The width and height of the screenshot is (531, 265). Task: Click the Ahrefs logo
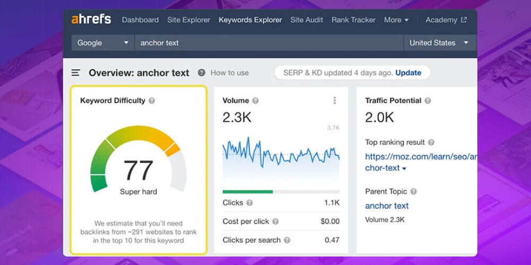pyautogui.click(x=91, y=20)
